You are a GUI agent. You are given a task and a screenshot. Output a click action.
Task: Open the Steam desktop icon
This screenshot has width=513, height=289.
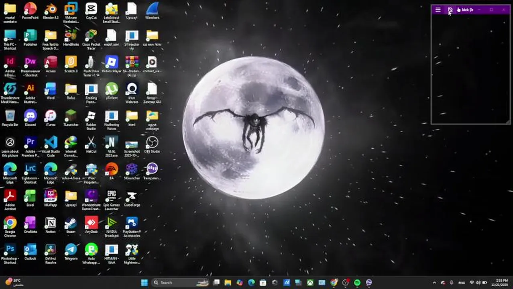71,225
